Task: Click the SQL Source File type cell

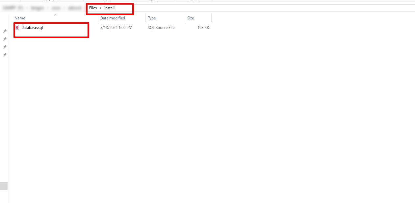Action: [161, 28]
